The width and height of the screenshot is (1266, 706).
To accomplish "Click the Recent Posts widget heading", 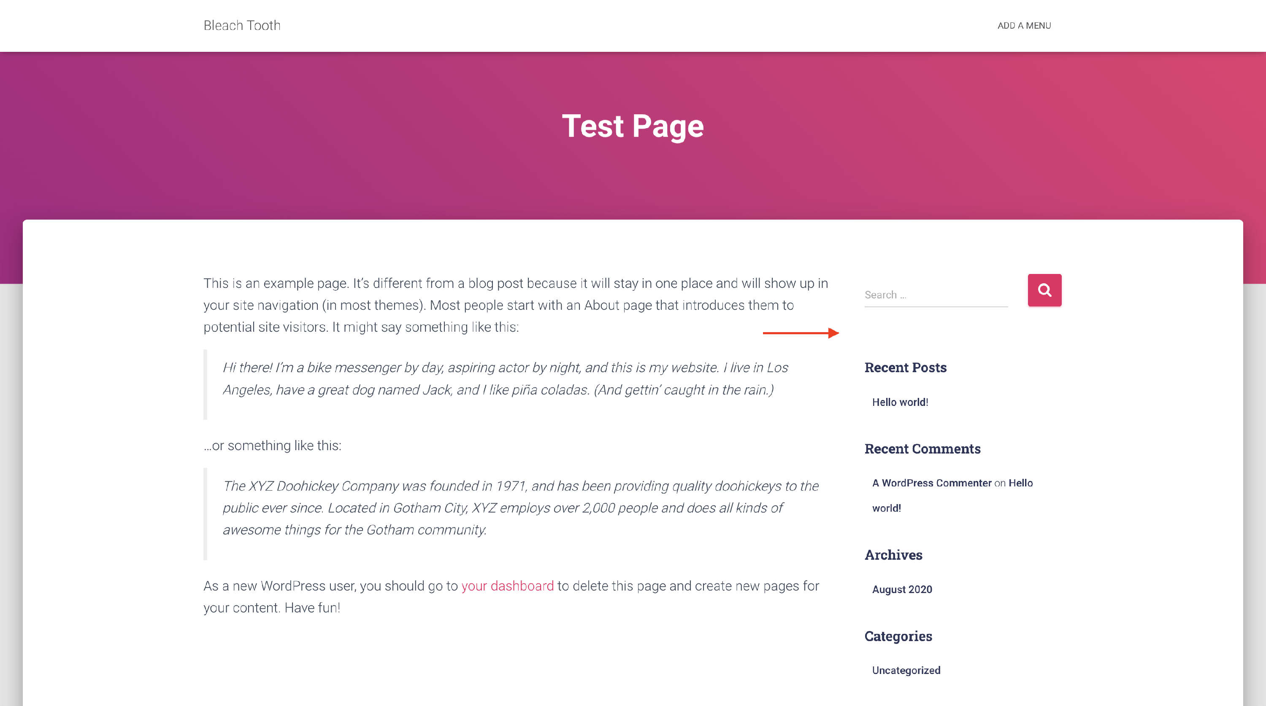I will (x=905, y=367).
